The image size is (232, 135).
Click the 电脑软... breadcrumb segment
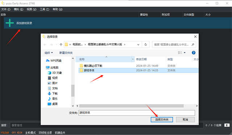point(78,44)
